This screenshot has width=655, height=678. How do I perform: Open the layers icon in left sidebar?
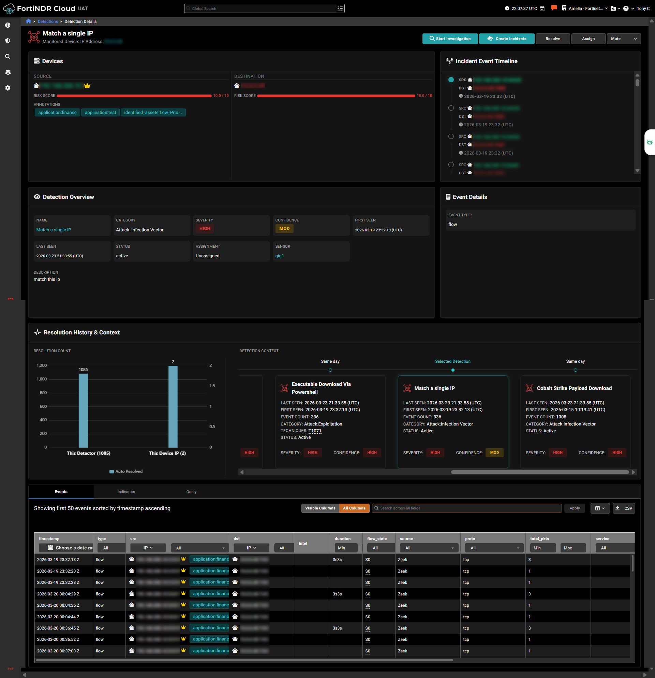[8, 72]
